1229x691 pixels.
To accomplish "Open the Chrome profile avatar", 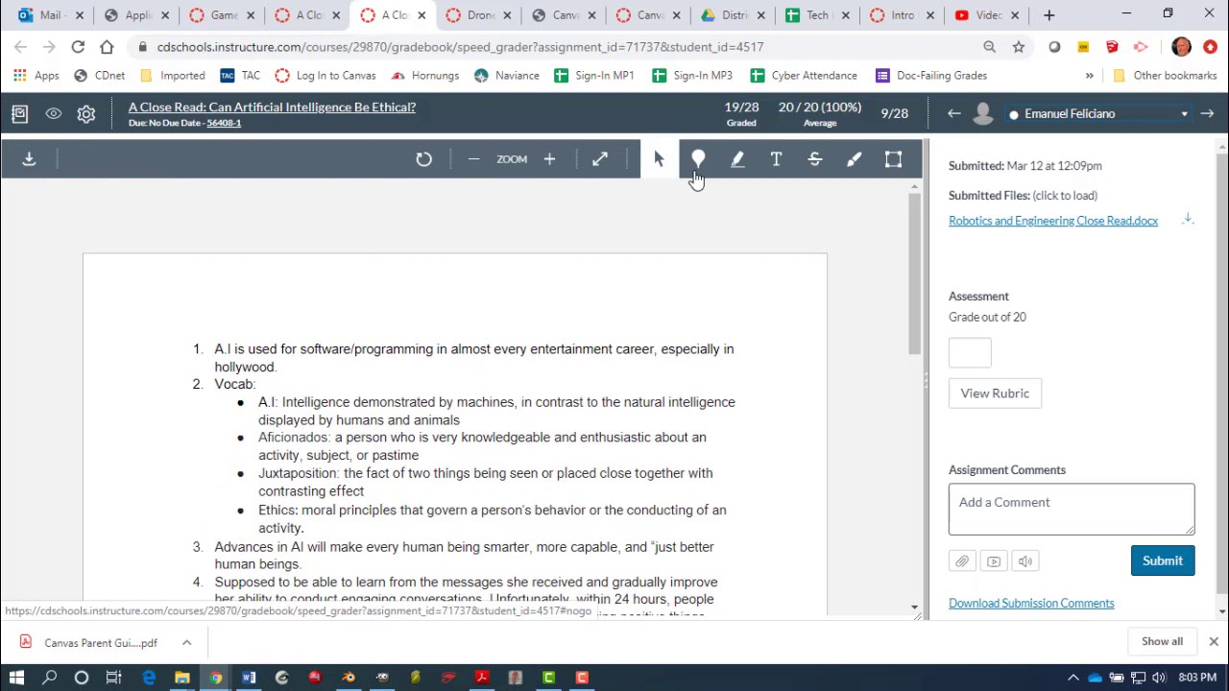I will click(x=1181, y=47).
